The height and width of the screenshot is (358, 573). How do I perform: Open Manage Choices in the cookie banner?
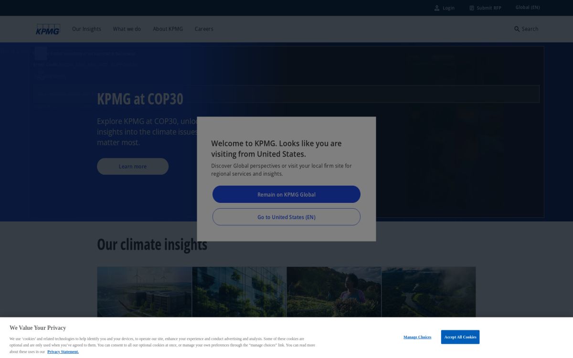click(417, 337)
